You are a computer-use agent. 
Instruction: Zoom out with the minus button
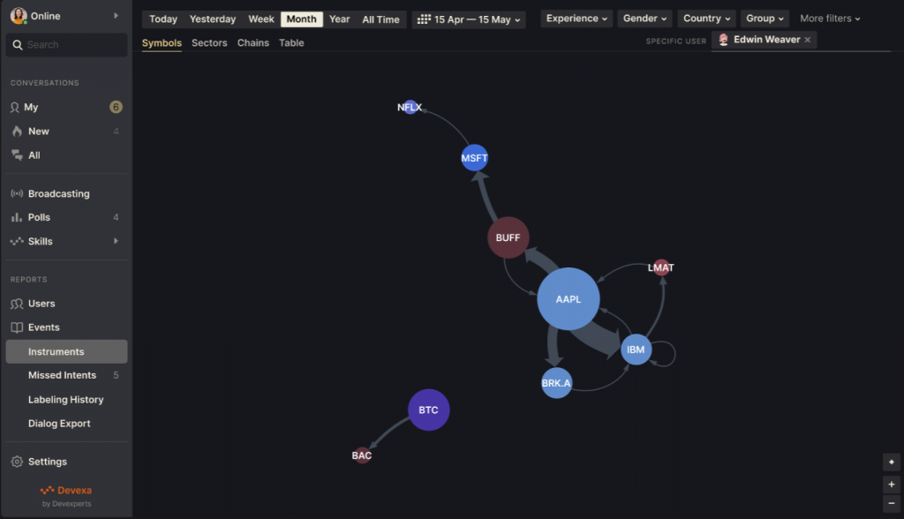892,503
